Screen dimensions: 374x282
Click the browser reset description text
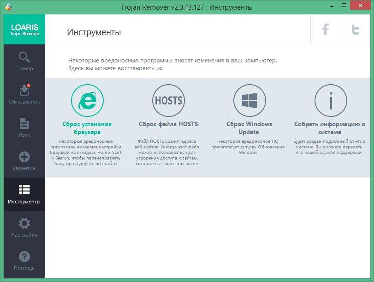point(86,153)
